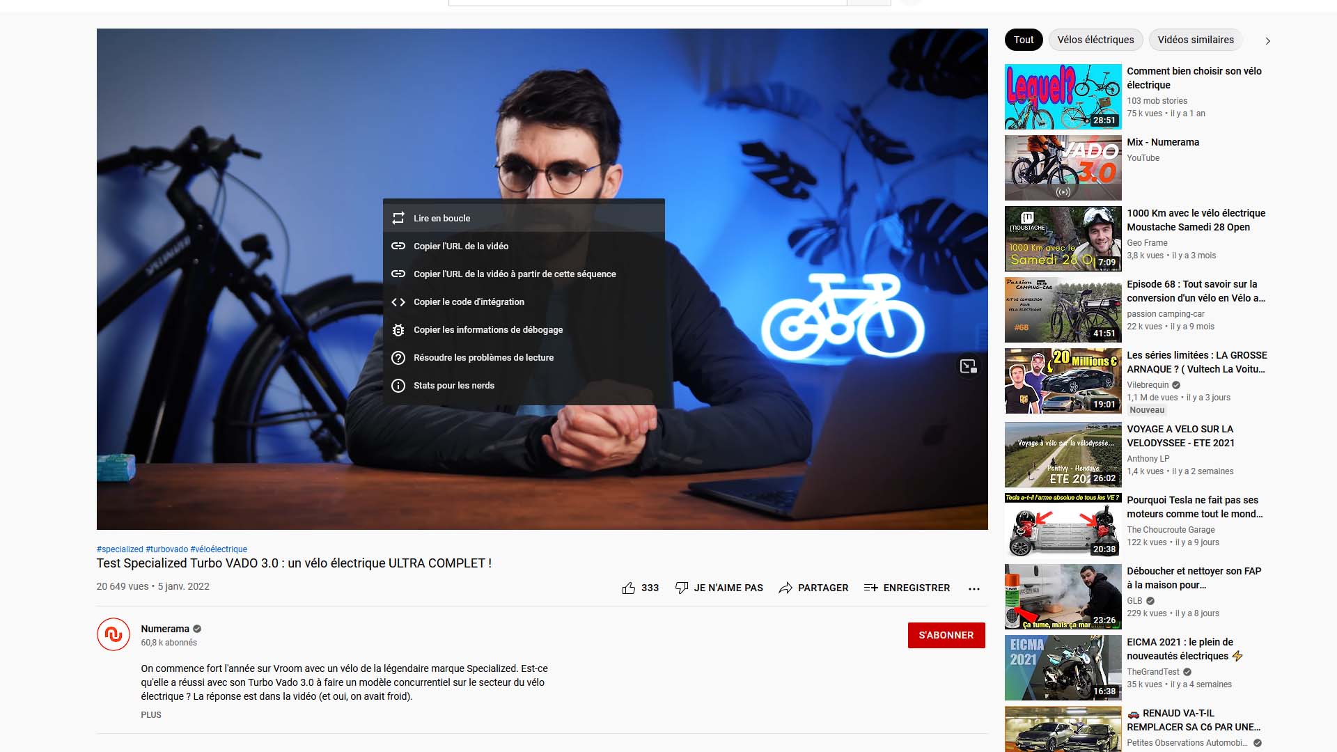Click the video title 'Test Specialized Turbo VADO 3.0'
The width and height of the screenshot is (1337, 752).
click(x=294, y=563)
